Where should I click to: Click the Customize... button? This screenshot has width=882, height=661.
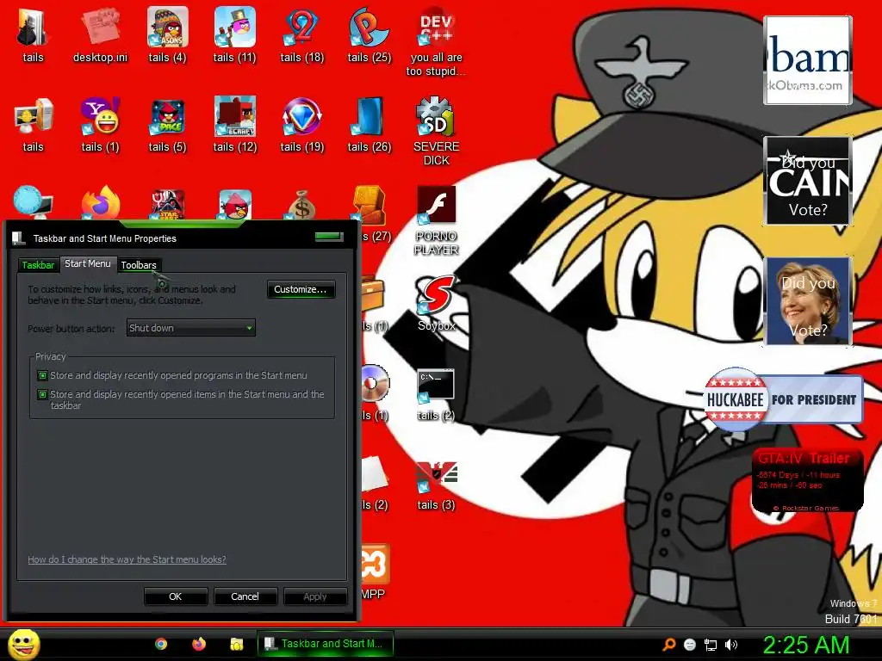point(301,289)
